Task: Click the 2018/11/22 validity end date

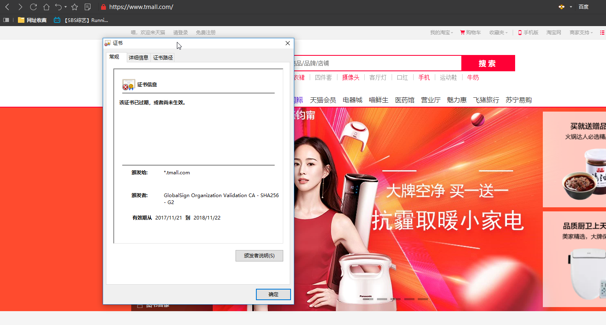Action: pos(207,218)
